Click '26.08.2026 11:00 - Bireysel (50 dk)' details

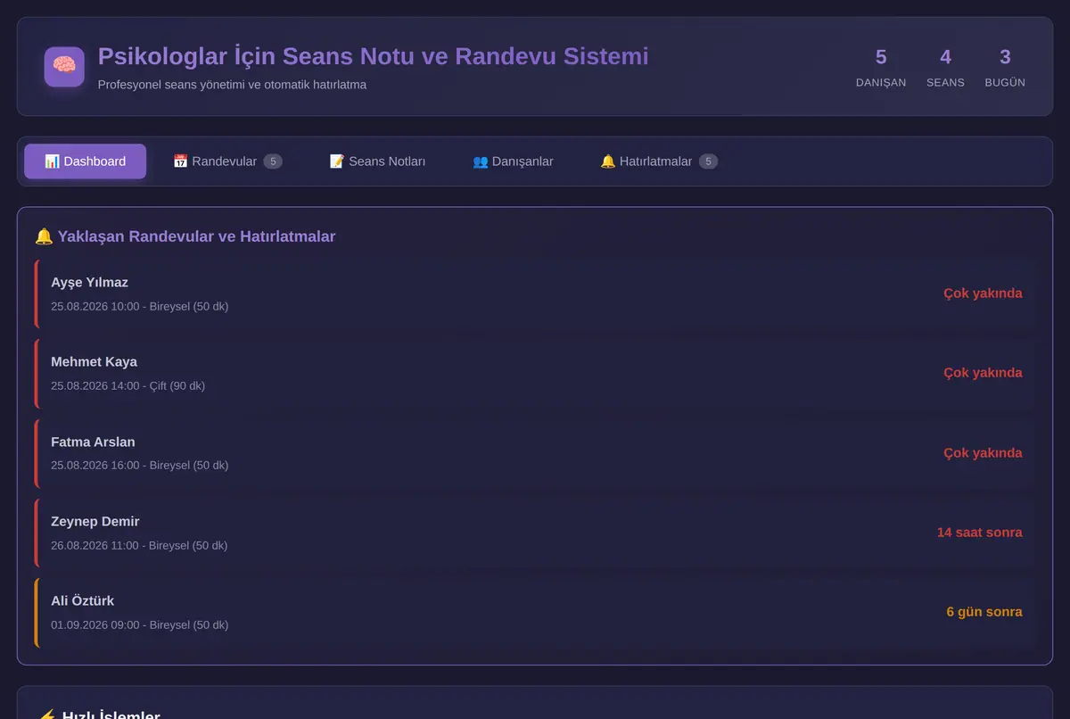pos(139,545)
